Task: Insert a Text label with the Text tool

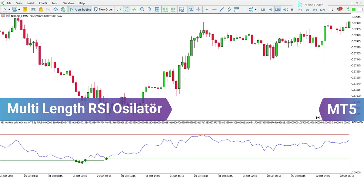Action: 244,9
